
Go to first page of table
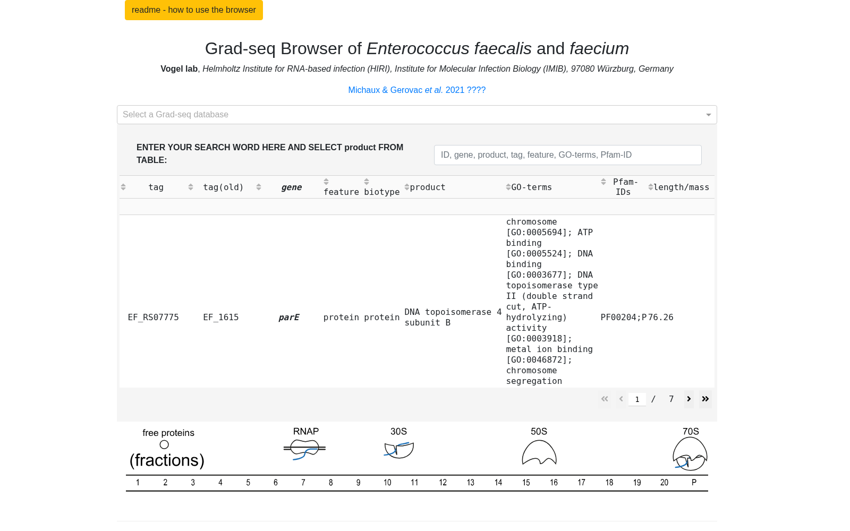pyautogui.click(x=605, y=399)
